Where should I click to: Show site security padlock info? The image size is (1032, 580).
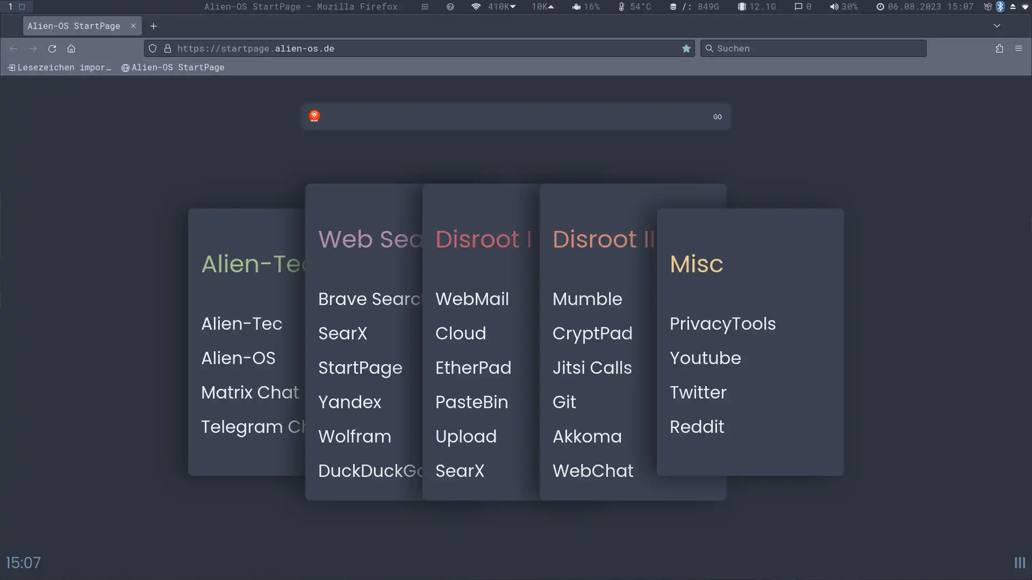168,48
